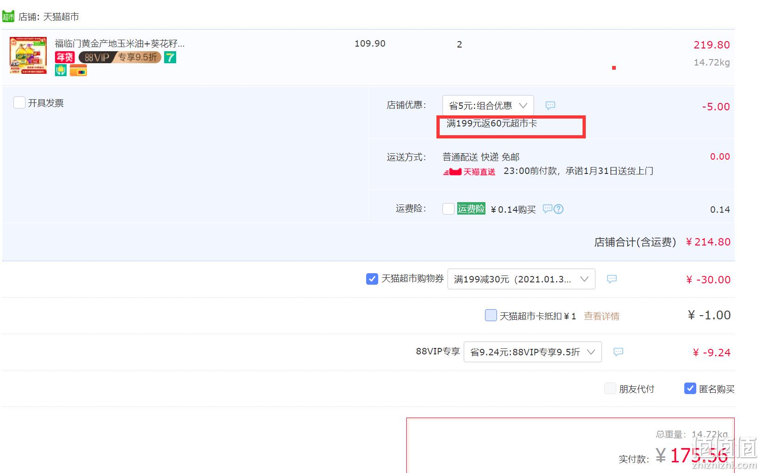
Task: Click the 88VIP discount amount -9.24
Action: 712,353
